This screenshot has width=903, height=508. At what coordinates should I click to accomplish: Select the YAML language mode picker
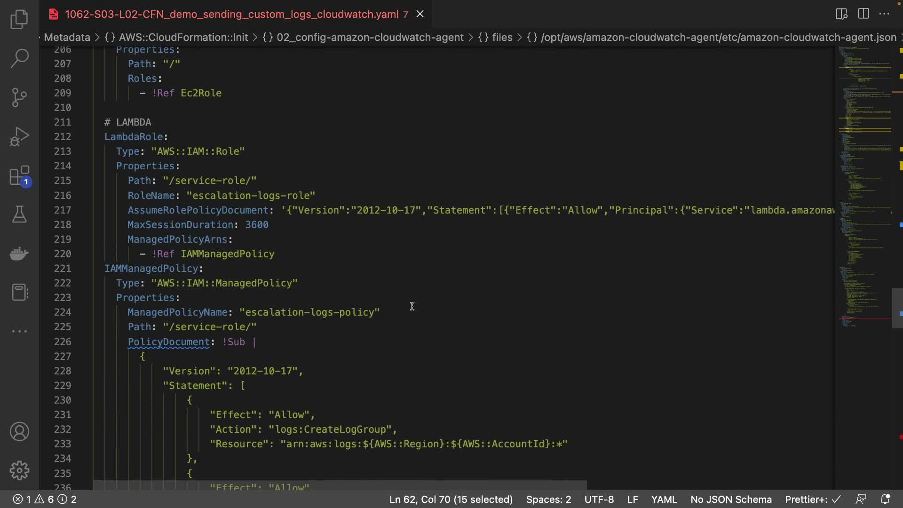664,499
